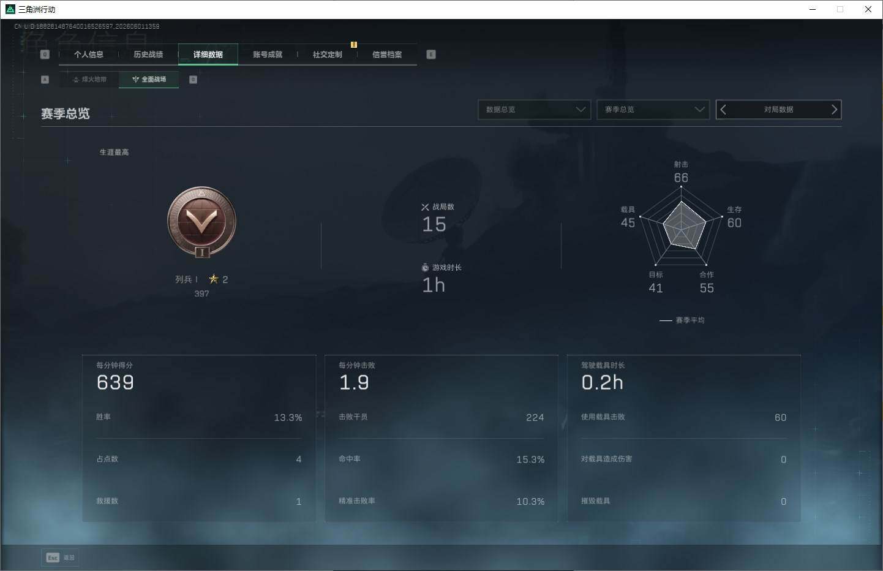Click the gold star icon beside 列兵 I
This screenshot has height=571, width=883.
(x=214, y=279)
